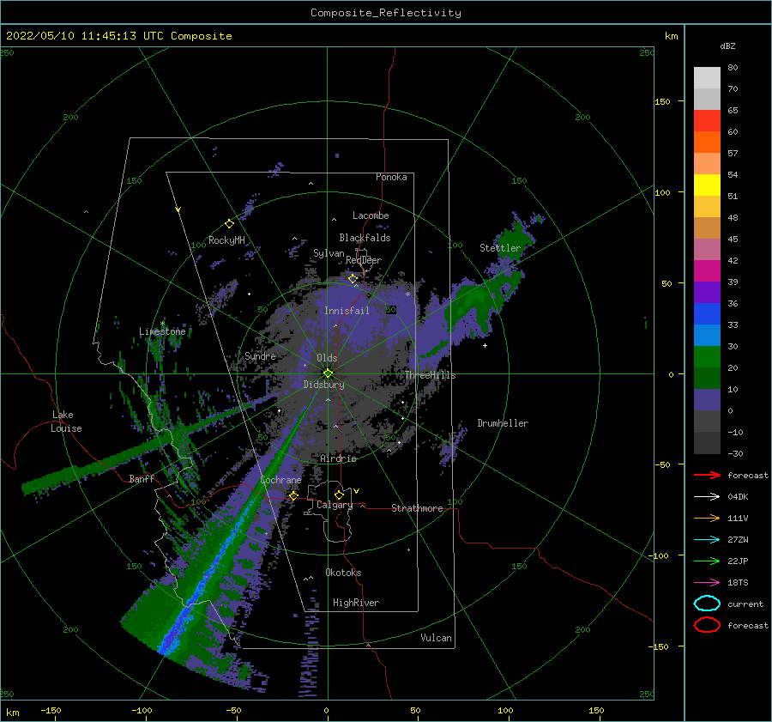Viewport: 772px width, 722px height.
Task: Click the Olds town label
Action: 327,358
